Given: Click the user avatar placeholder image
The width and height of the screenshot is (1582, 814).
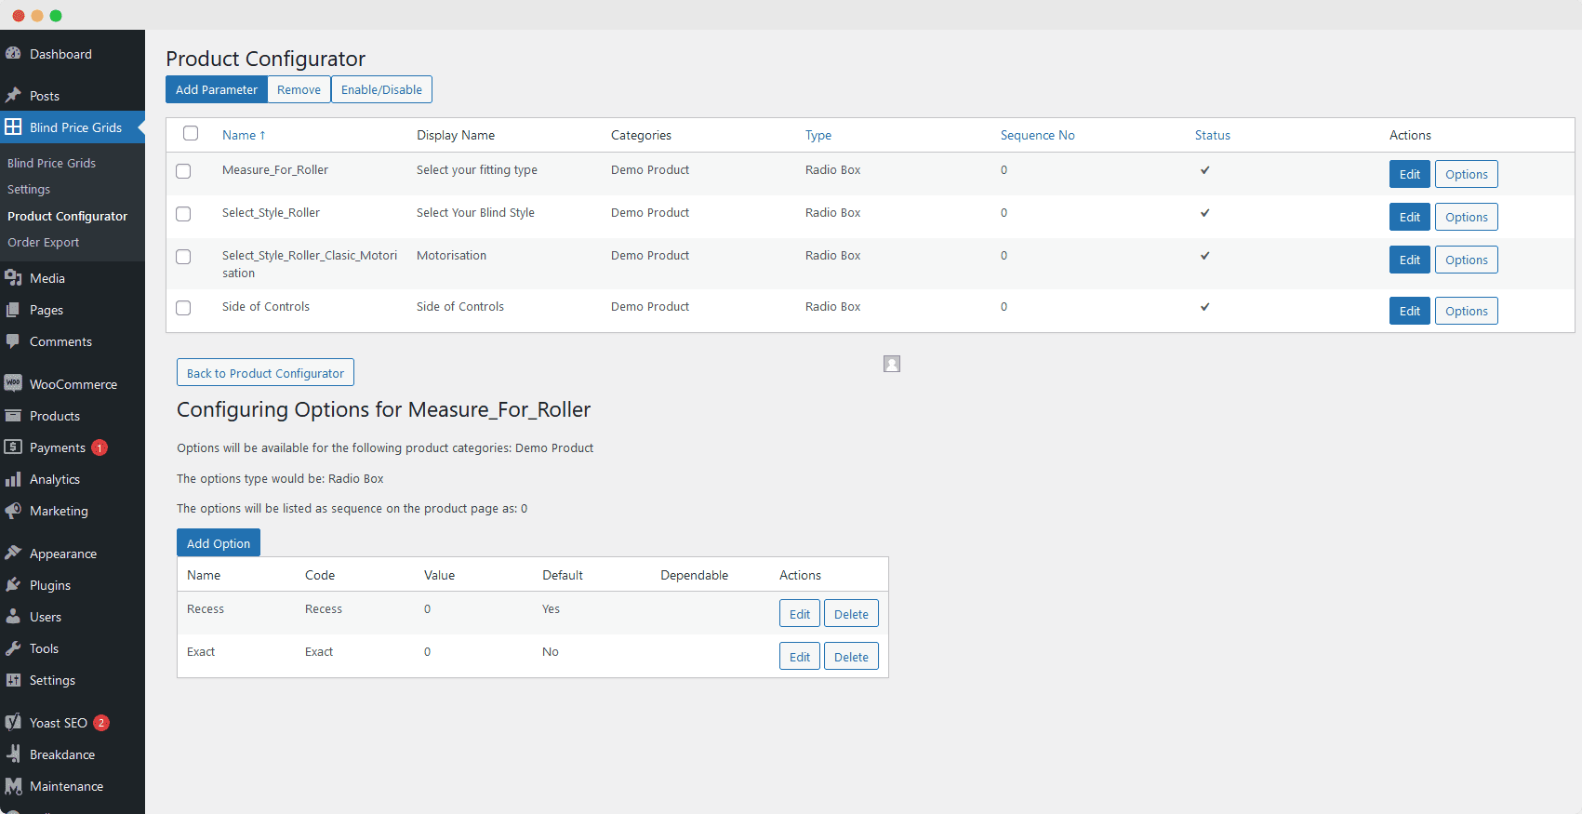Looking at the screenshot, I should (x=892, y=364).
